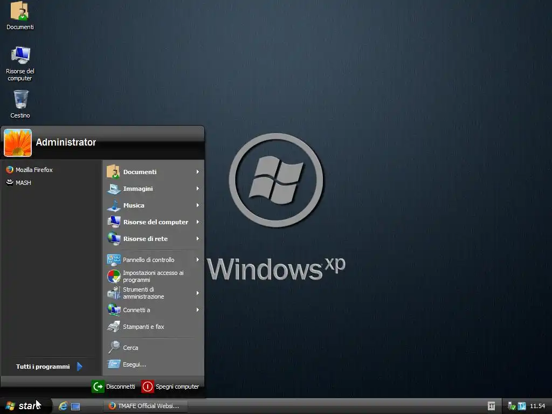Expand the Musica submenu arrow

click(x=197, y=205)
